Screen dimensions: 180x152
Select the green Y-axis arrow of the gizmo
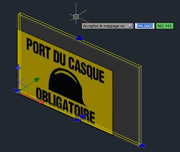(x=37, y=80)
